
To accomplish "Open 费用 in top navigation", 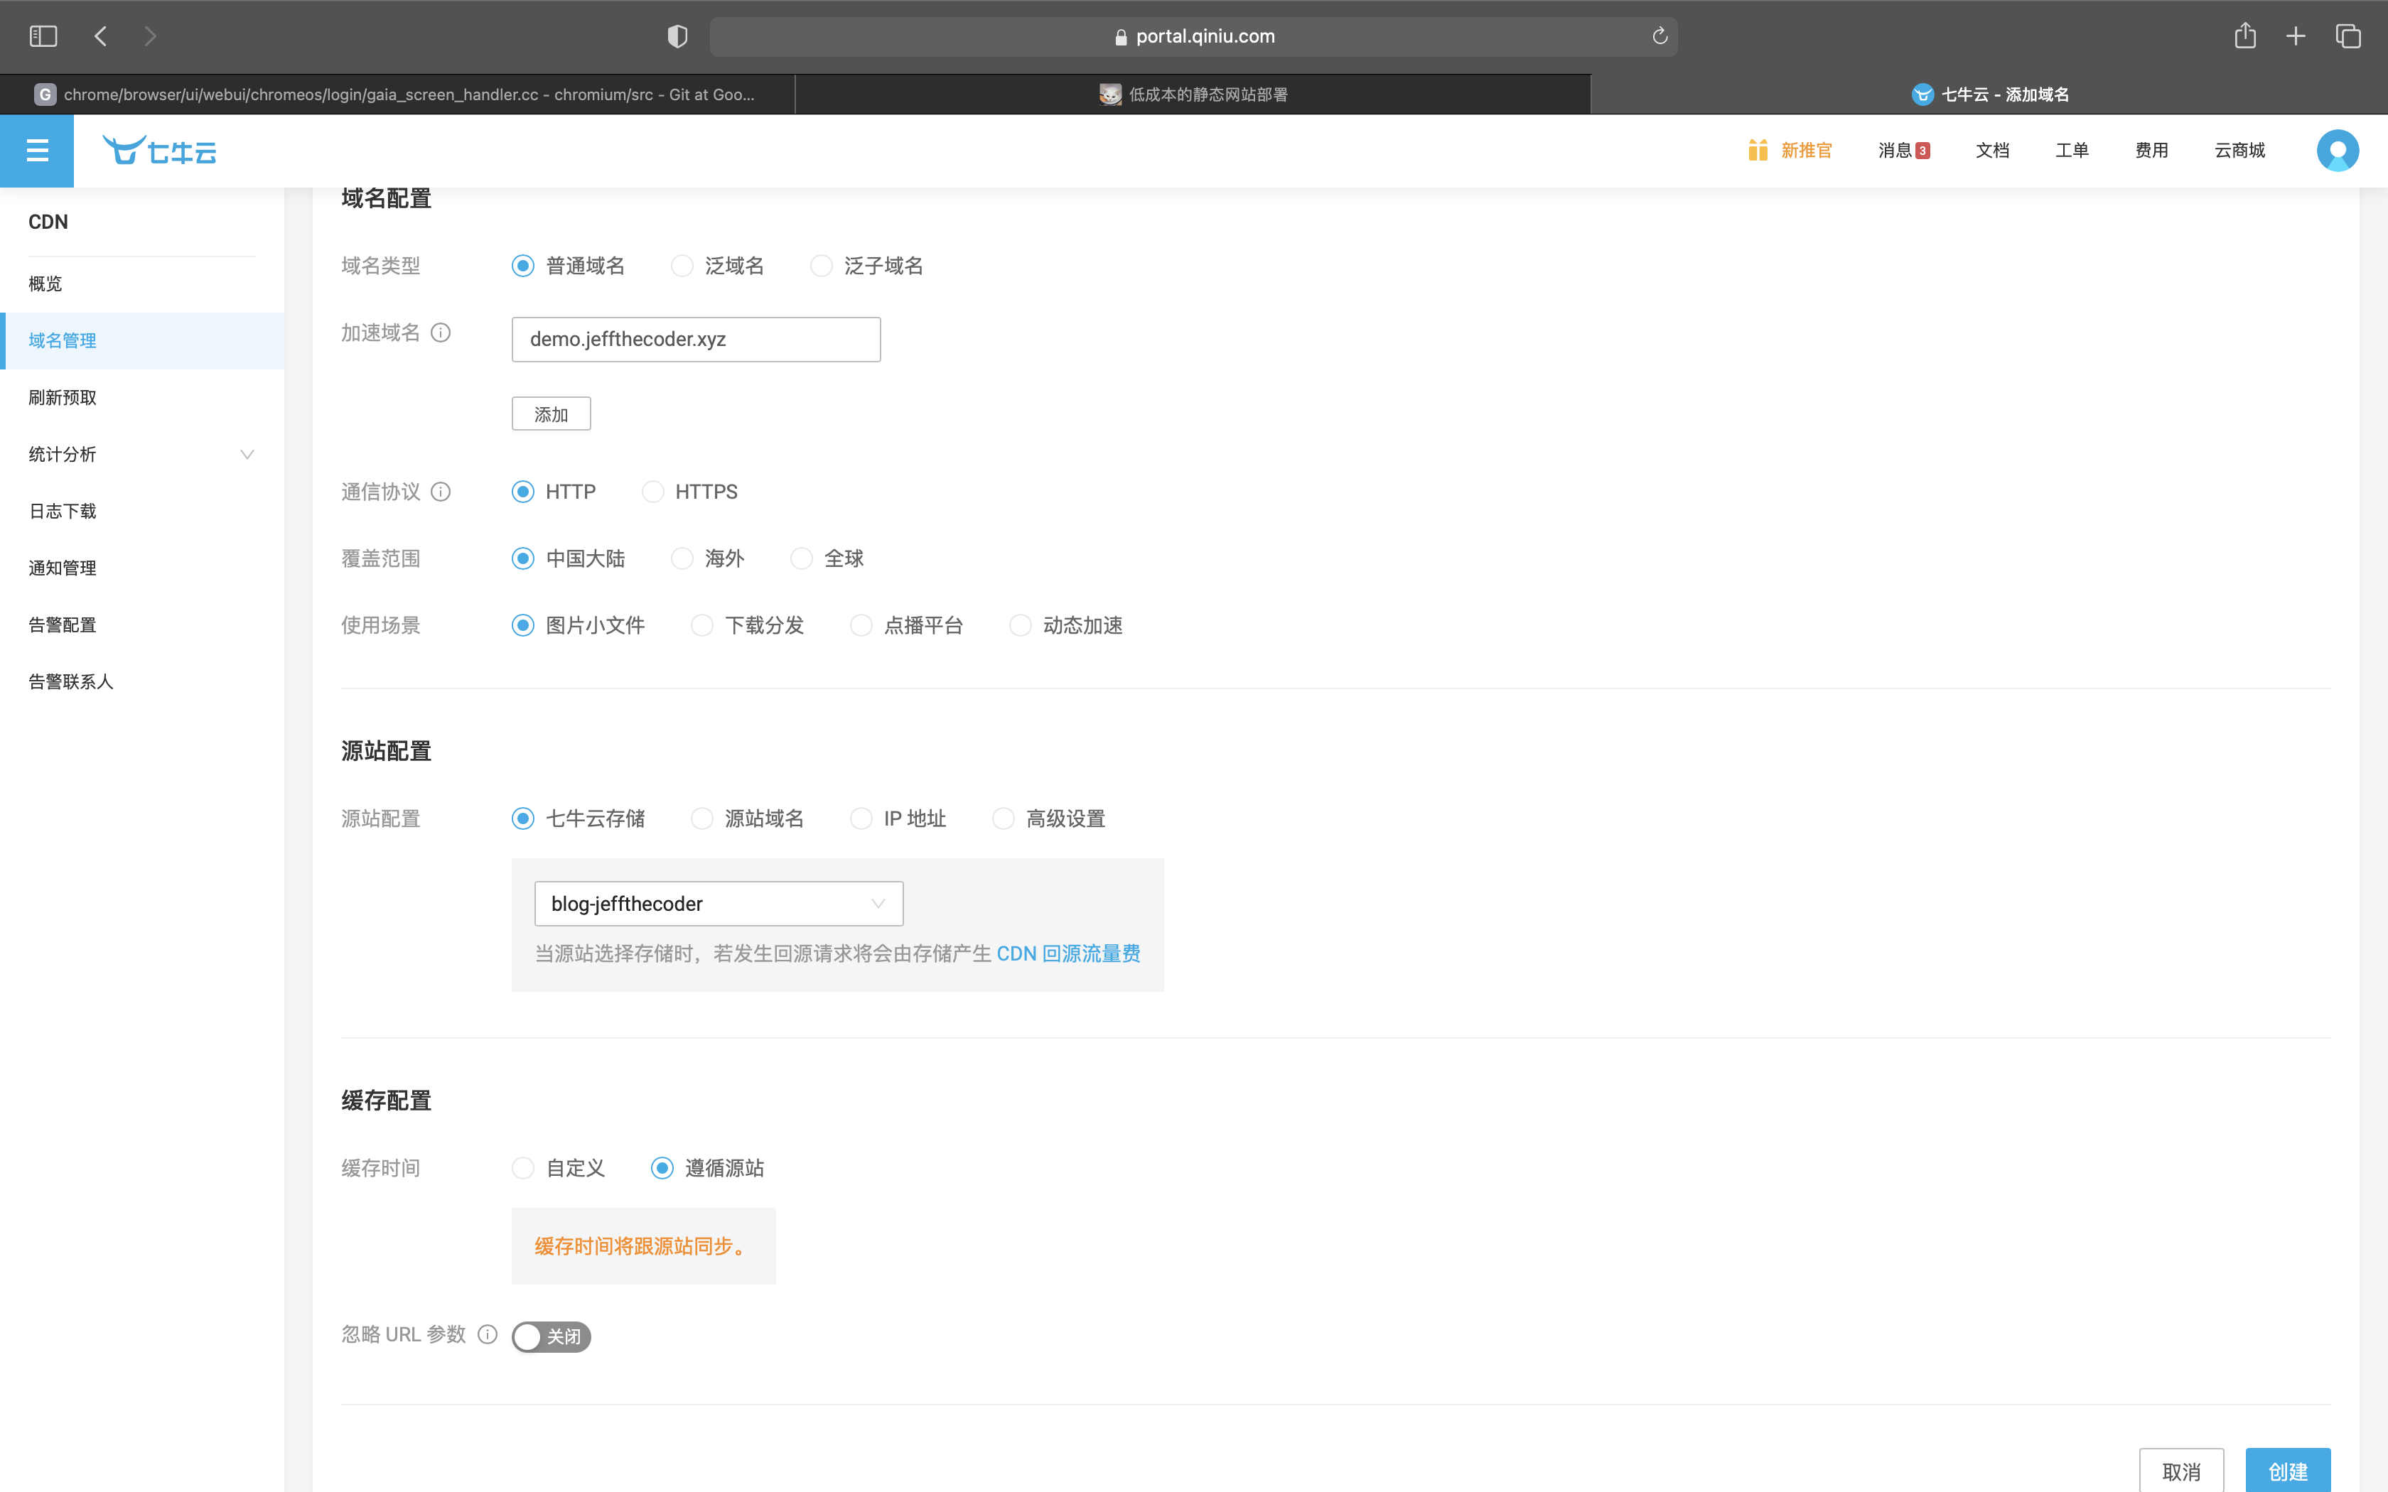I will 2151,150.
